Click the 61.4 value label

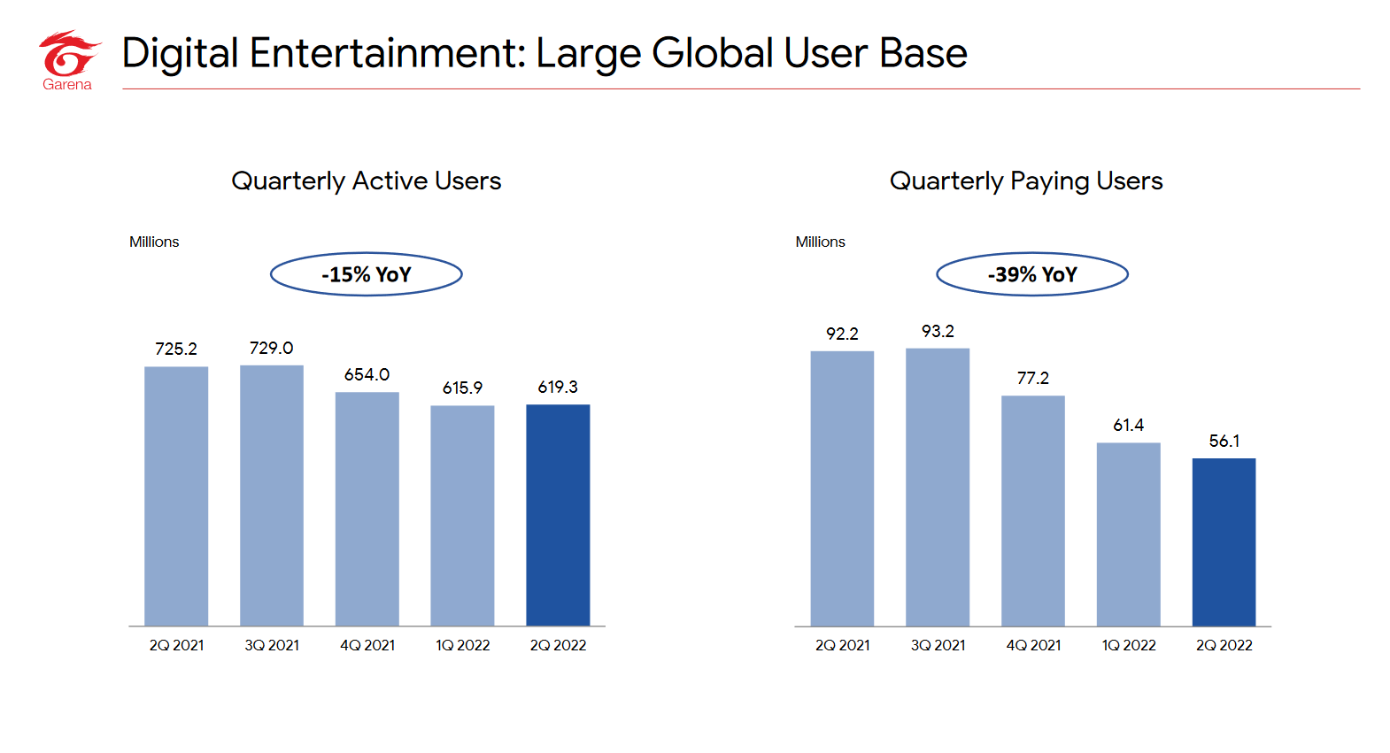point(1129,425)
